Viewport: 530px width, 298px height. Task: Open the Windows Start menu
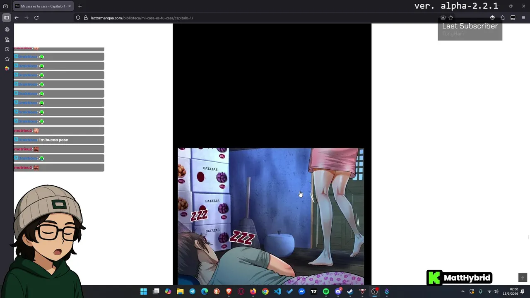click(x=144, y=291)
